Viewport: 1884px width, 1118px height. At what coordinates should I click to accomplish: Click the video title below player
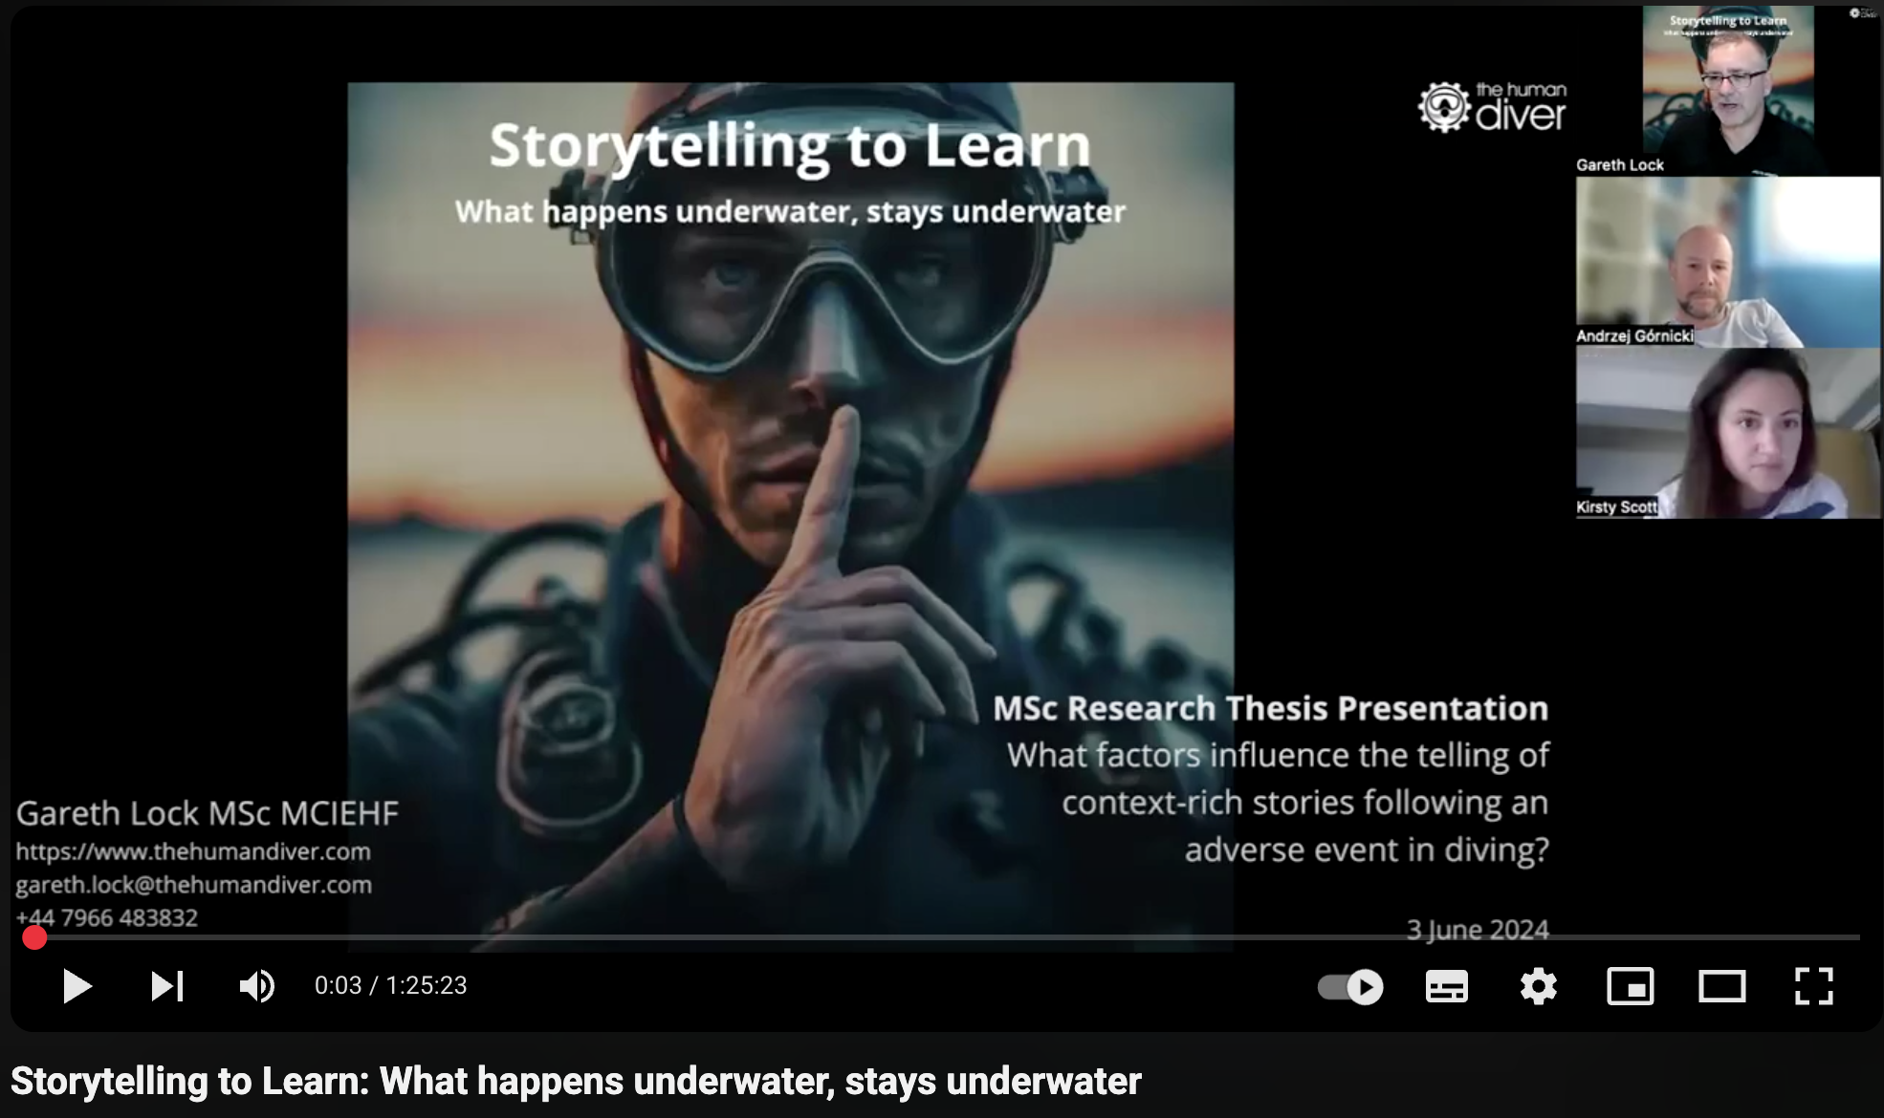(x=576, y=1082)
